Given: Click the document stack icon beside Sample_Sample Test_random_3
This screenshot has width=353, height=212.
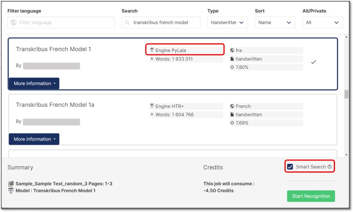Looking at the screenshot, I should [x=11, y=184].
